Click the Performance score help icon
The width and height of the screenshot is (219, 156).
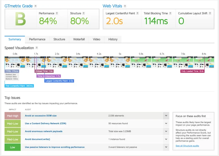click(x=57, y=13)
